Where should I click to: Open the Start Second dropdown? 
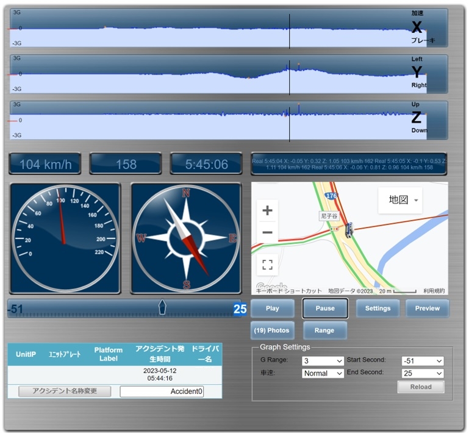pos(422,361)
